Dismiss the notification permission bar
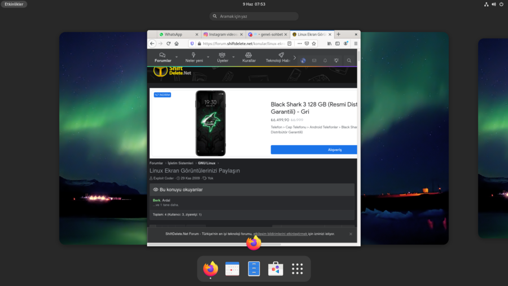The height and width of the screenshot is (286, 508). click(351, 234)
